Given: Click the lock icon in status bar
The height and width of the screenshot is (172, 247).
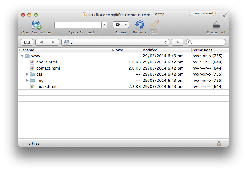Looking at the screenshot, I should [219, 143].
